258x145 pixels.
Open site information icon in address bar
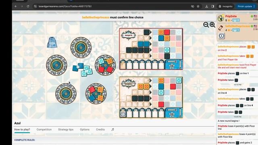coord(35,6)
